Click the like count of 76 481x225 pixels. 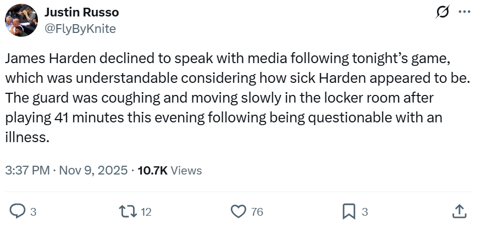257,211
